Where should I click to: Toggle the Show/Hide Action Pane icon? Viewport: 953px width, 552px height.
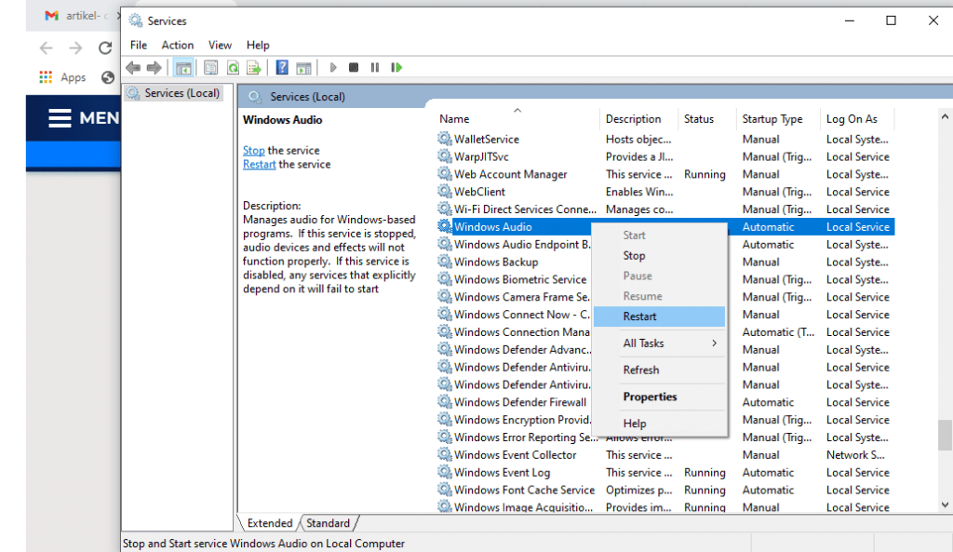pos(304,66)
